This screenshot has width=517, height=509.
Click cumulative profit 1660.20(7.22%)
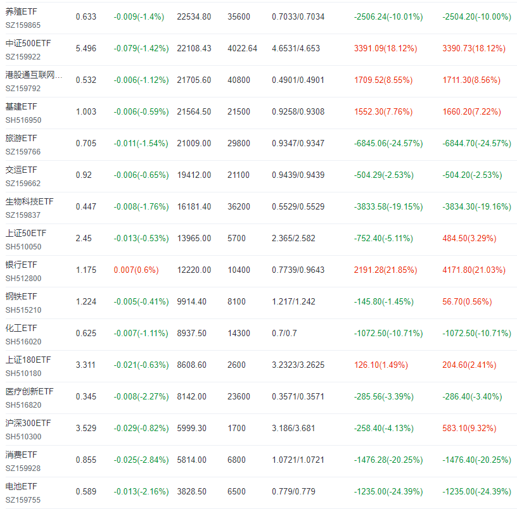pyautogui.click(x=471, y=111)
